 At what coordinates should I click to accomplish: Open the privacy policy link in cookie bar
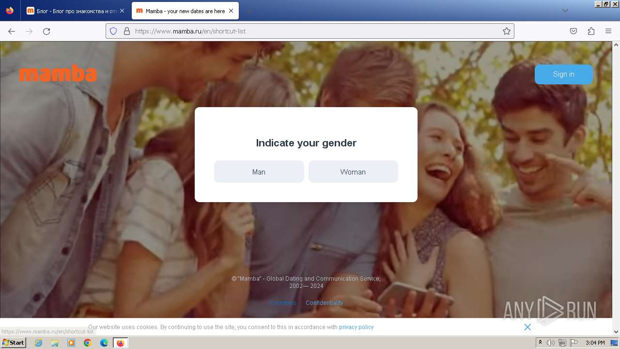[x=356, y=327]
